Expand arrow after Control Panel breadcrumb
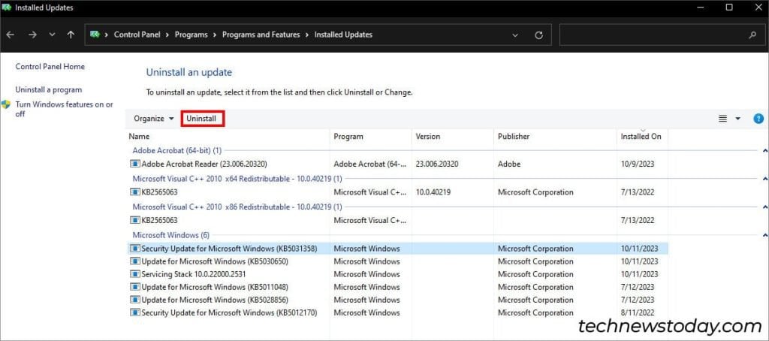 (167, 35)
